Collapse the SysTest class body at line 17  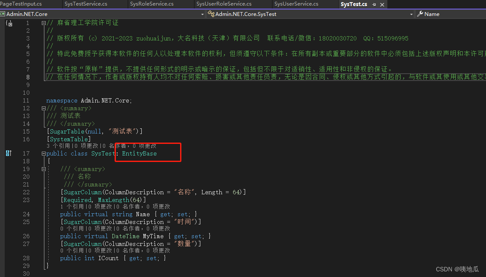pyautogui.click(x=44, y=153)
